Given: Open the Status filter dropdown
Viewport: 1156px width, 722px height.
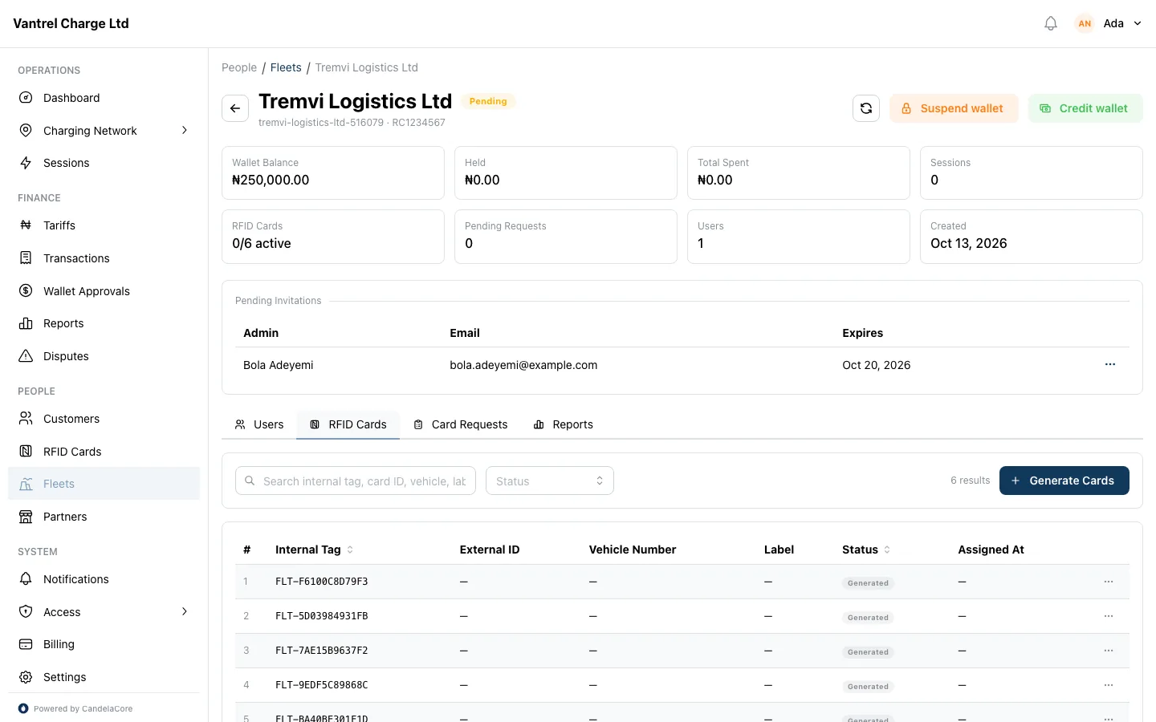Looking at the screenshot, I should pos(550,481).
